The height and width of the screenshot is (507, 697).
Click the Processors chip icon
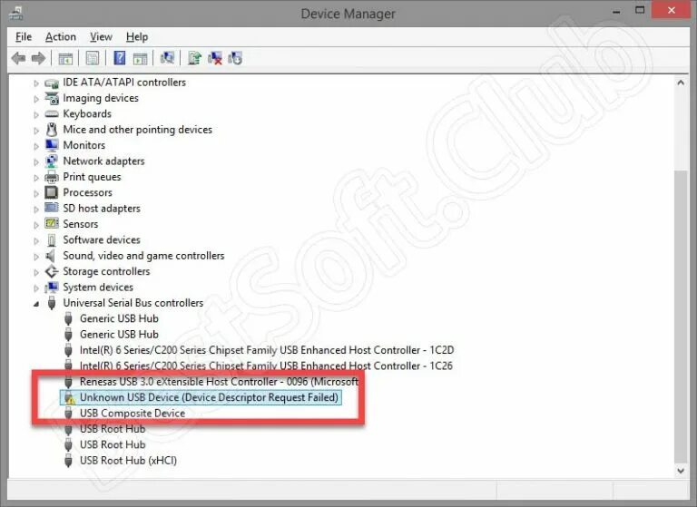[52, 192]
